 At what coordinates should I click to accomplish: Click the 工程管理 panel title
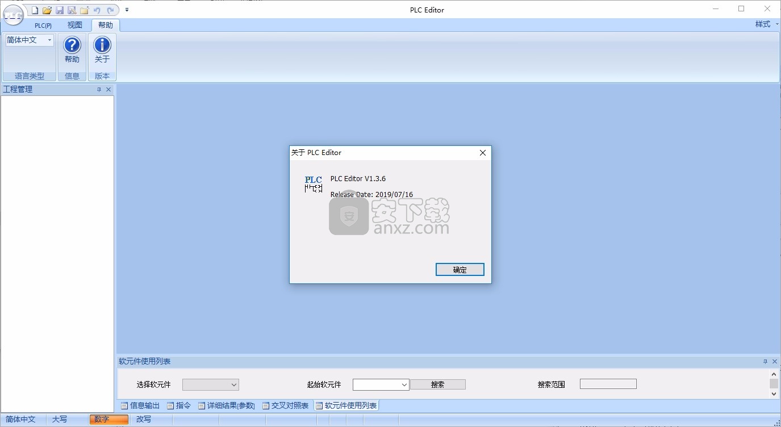pos(18,90)
